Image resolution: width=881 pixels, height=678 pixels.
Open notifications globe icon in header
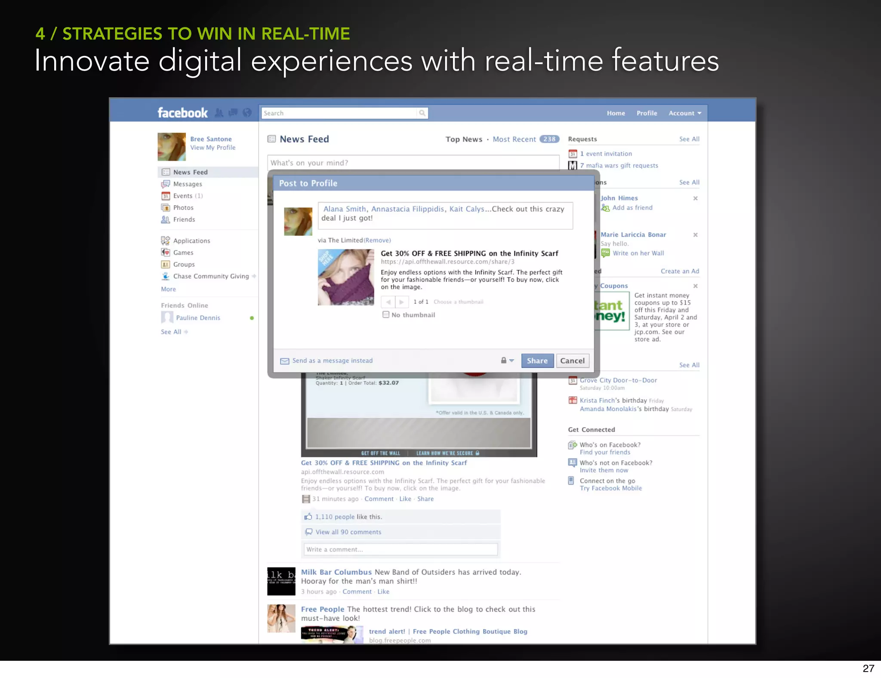click(x=247, y=113)
